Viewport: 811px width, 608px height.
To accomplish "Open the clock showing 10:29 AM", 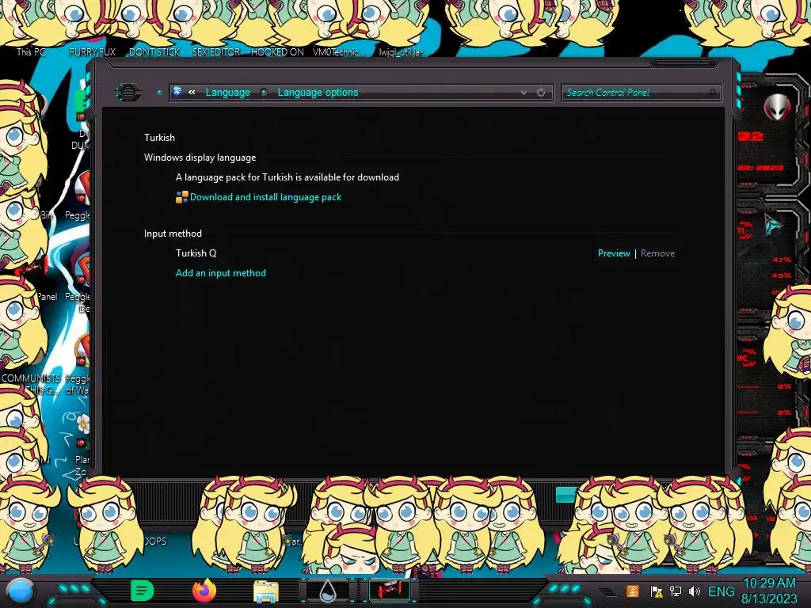I will tap(770, 591).
